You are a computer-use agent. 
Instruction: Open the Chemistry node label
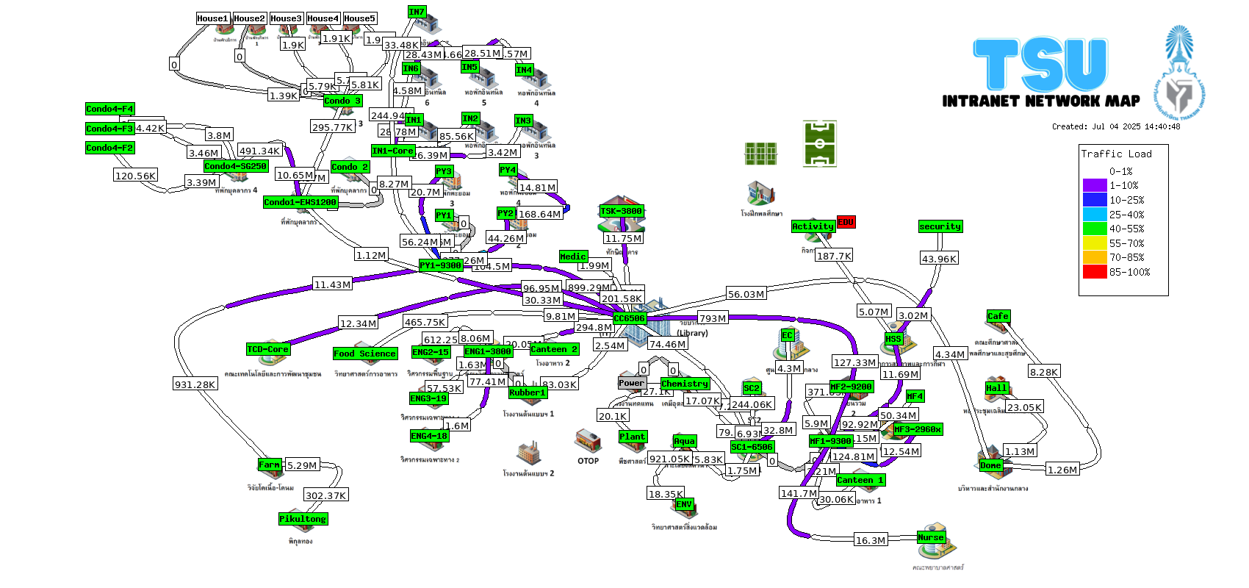(x=685, y=384)
